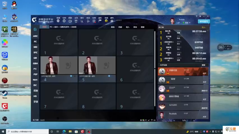Select the DC platform category

coord(35,85)
